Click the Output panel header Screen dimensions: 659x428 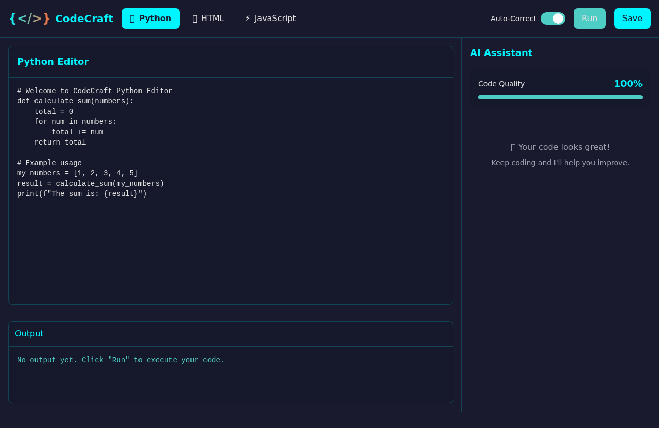coord(29,333)
